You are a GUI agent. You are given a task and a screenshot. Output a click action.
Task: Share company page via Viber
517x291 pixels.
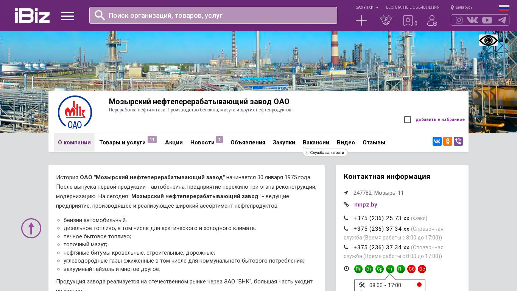[x=458, y=141]
